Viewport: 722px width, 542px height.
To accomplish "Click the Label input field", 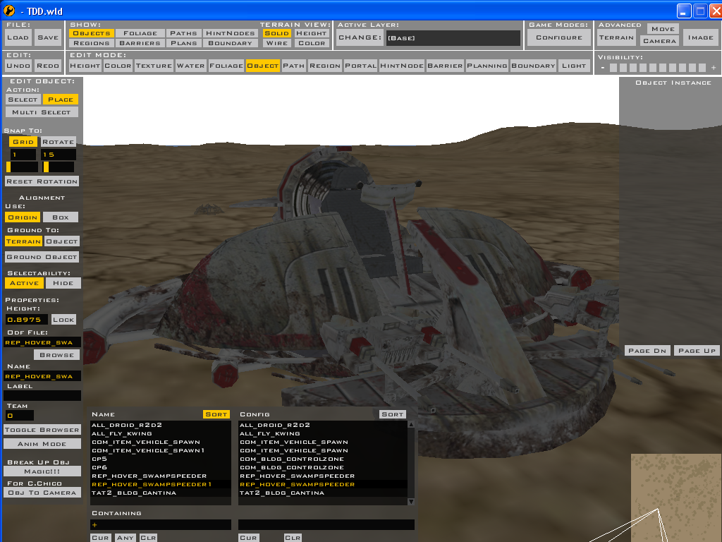I will (x=42, y=395).
